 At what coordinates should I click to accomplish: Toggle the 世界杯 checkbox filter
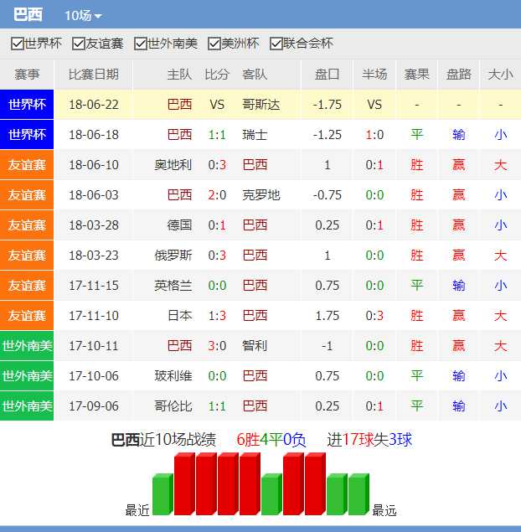pos(17,44)
